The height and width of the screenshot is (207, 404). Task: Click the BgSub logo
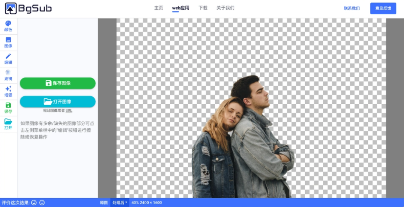(28, 8)
